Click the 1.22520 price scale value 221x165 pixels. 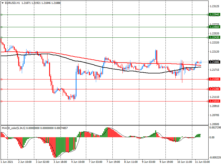point(215,33)
